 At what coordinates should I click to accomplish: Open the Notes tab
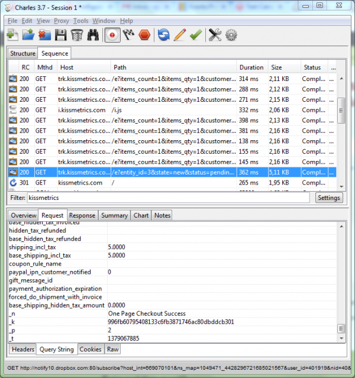click(x=162, y=215)
